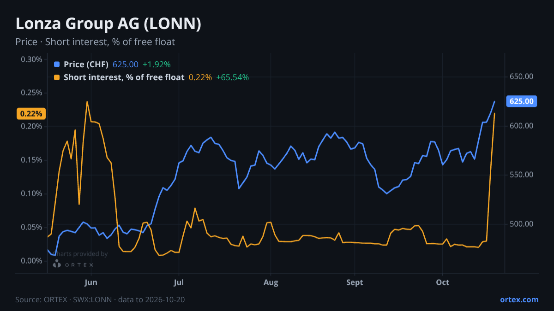Click the 0.22% legend value

pyautogui.click(x=200, y=77)
